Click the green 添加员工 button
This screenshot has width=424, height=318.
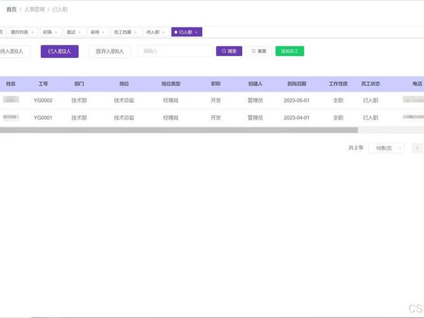289,51
